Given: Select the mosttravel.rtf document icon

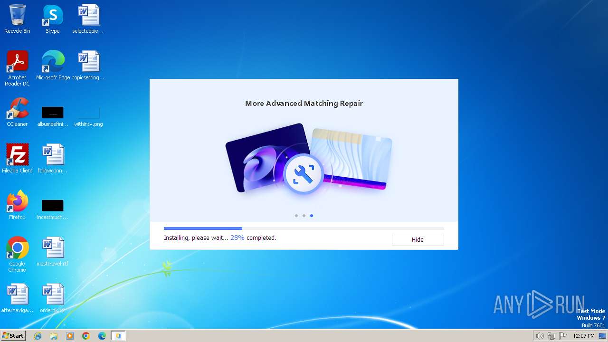Looking at the screenshot, I should click(53, 252).
